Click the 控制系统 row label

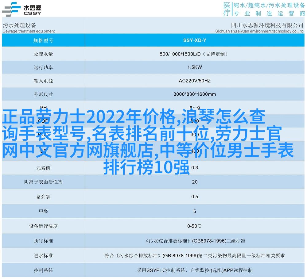coord(43,270)
